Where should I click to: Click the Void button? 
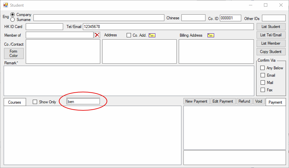click(x=259, y=101)
